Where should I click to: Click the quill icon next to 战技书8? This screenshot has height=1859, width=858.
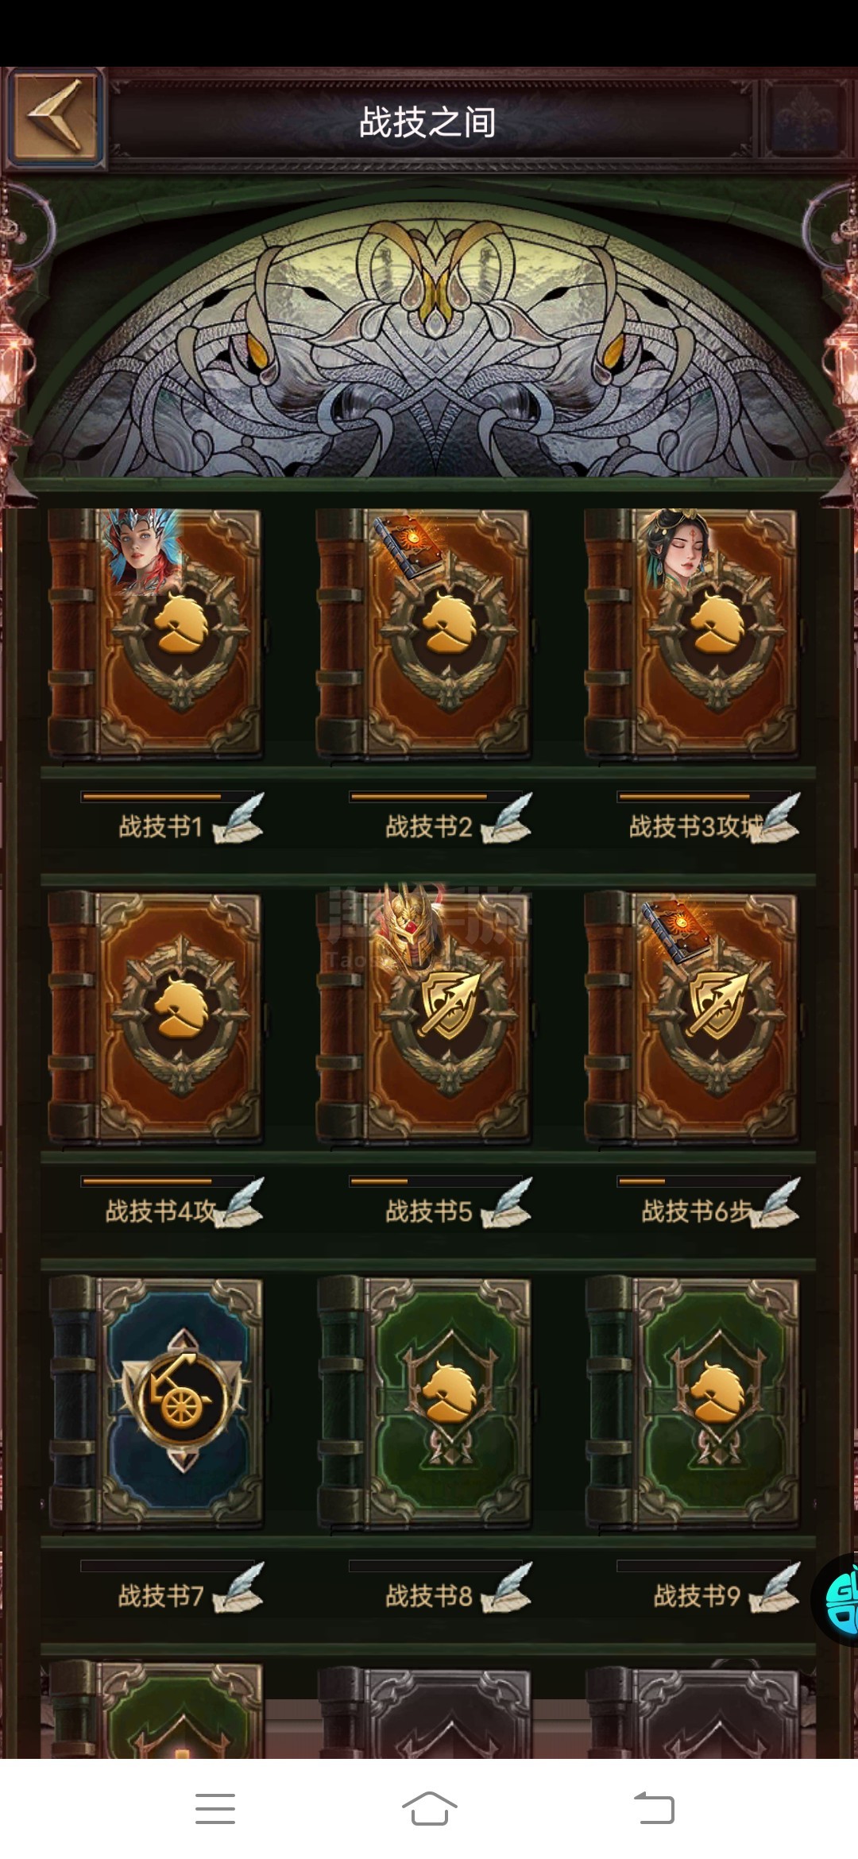[x=507, y=1587]
